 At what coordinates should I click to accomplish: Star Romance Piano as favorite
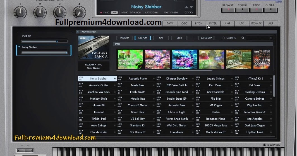232,119
